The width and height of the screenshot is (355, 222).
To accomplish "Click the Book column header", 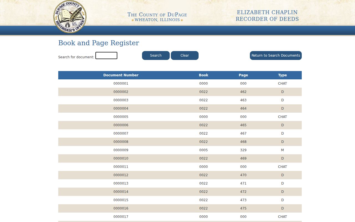I will 204,75.
